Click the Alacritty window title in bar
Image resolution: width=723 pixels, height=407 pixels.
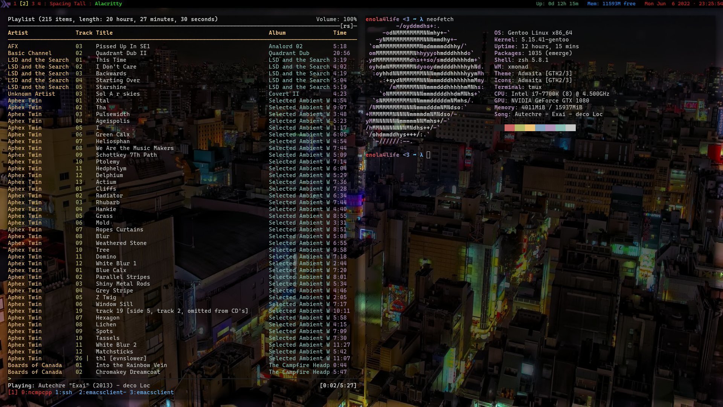(108, 4)
